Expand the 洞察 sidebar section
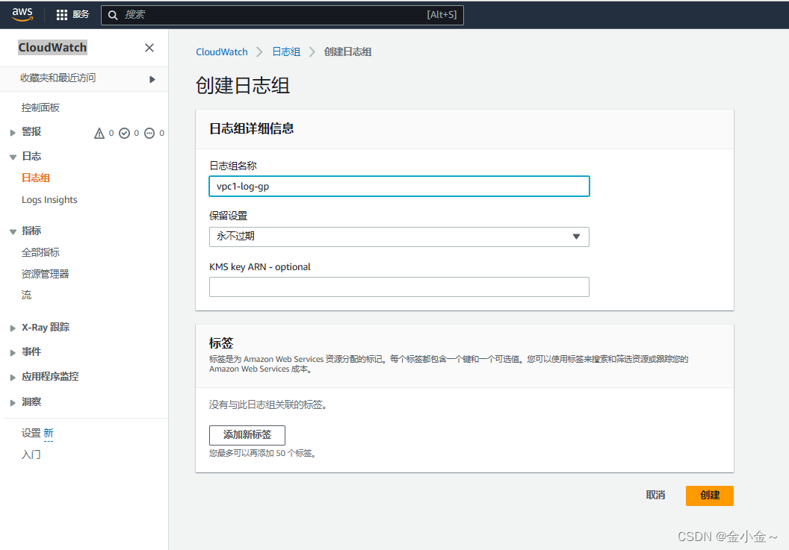Image resolution: width=789 pixels, height=550 pixels. tap(13, 403)
